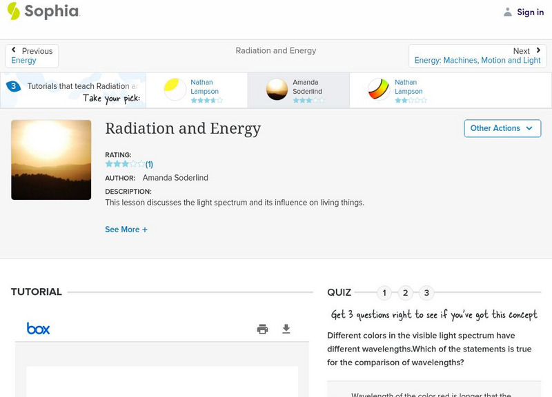Click the lesson description text

point(235,203)
